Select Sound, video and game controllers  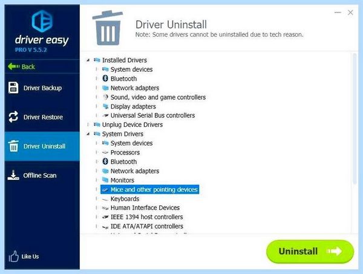tap(158, 97)
